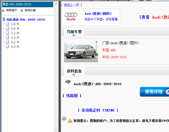Open 发动机正时 TIMING link
The image size is (169, 132).
pyautogui.click(x=98, y=110)
